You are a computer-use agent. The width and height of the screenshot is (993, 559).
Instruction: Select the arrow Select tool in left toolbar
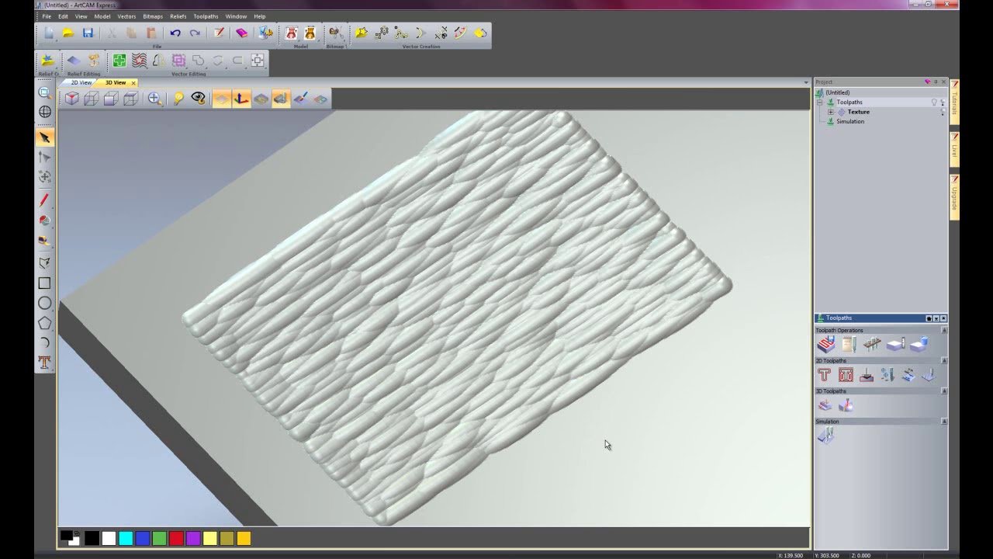[45, 137]
